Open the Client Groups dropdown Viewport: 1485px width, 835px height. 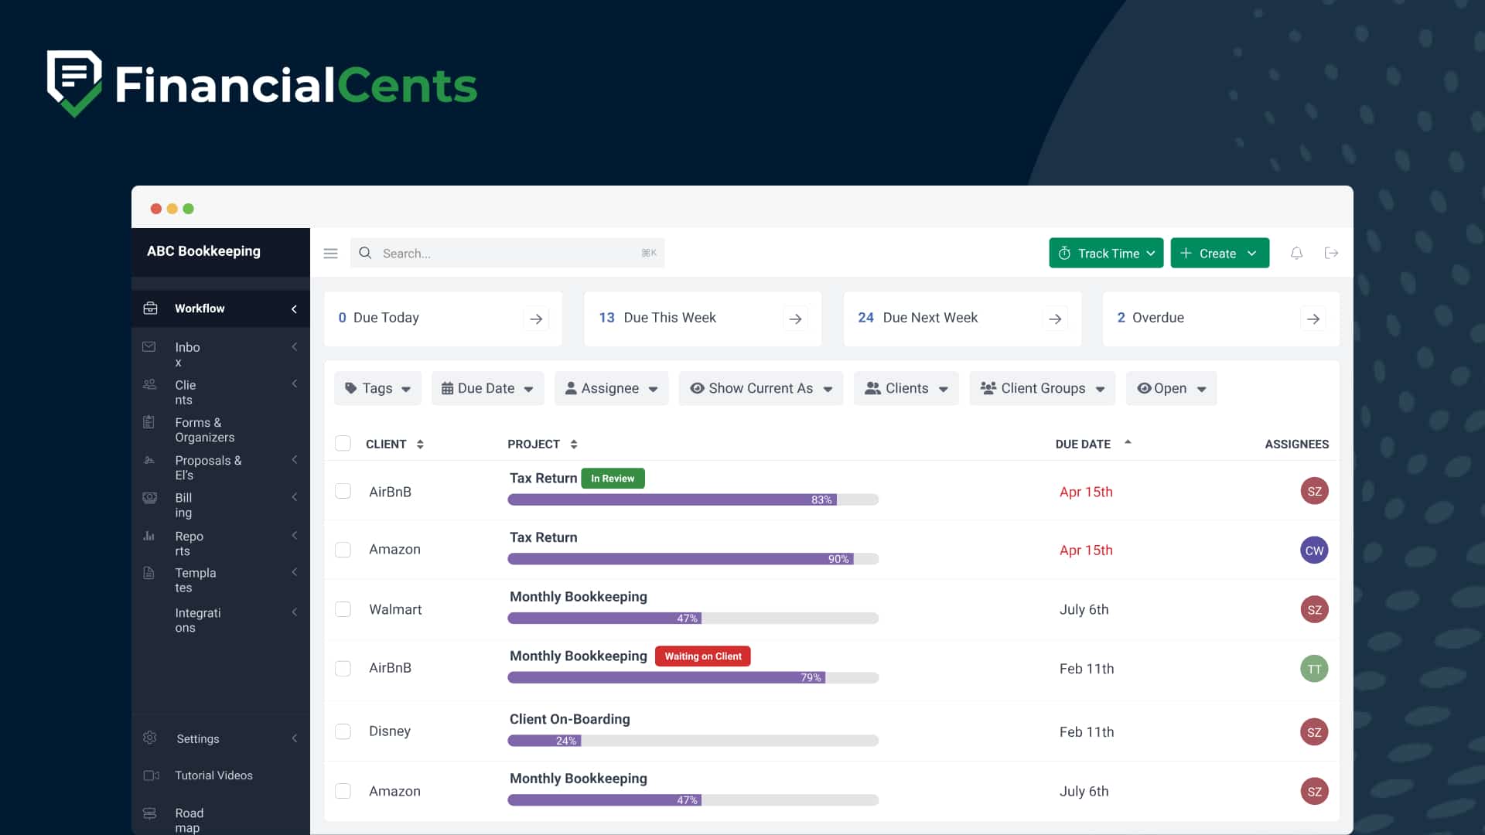point(1043,388)
